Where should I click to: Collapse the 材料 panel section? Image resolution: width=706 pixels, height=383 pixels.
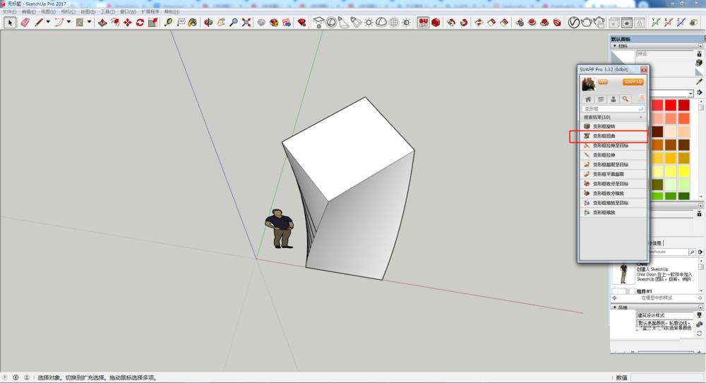(x=614, y=46)
